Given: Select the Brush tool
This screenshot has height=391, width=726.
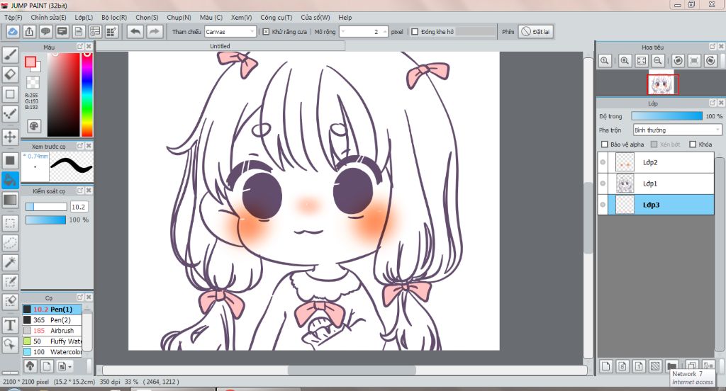Looking at the screenshot, I should coord(10,55).
